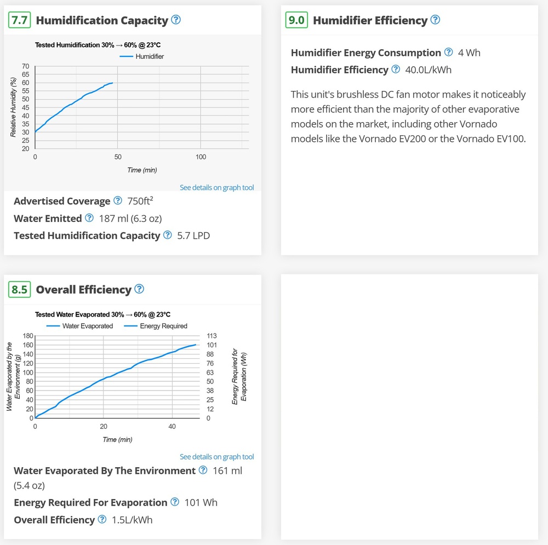Screen dimensions: 548x545
Task: Open graph tool link under humidification chart
Action: click(216, 187)
